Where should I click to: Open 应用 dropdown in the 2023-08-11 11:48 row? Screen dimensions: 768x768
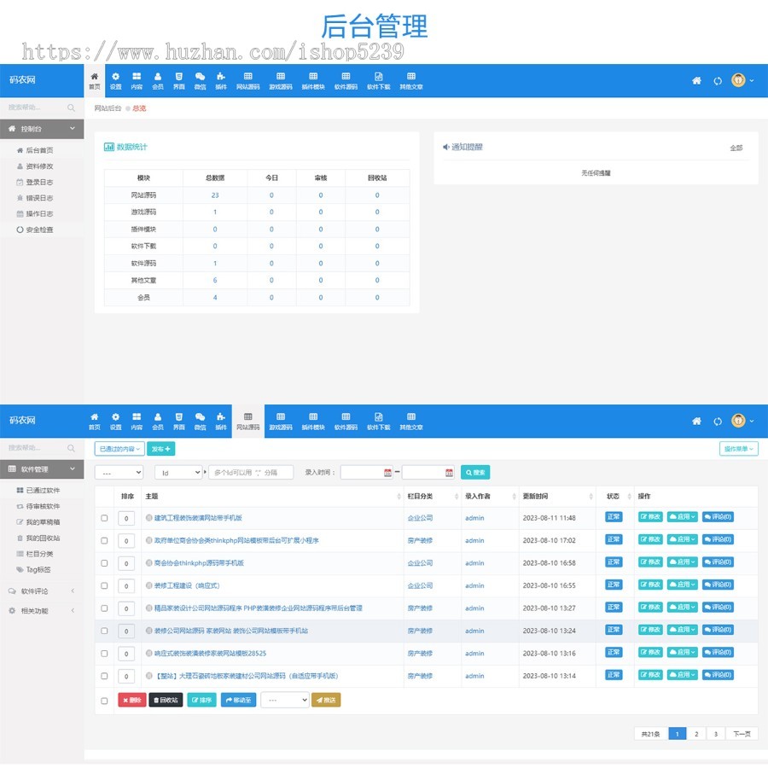pyautogui.click(x=683, y=517)
